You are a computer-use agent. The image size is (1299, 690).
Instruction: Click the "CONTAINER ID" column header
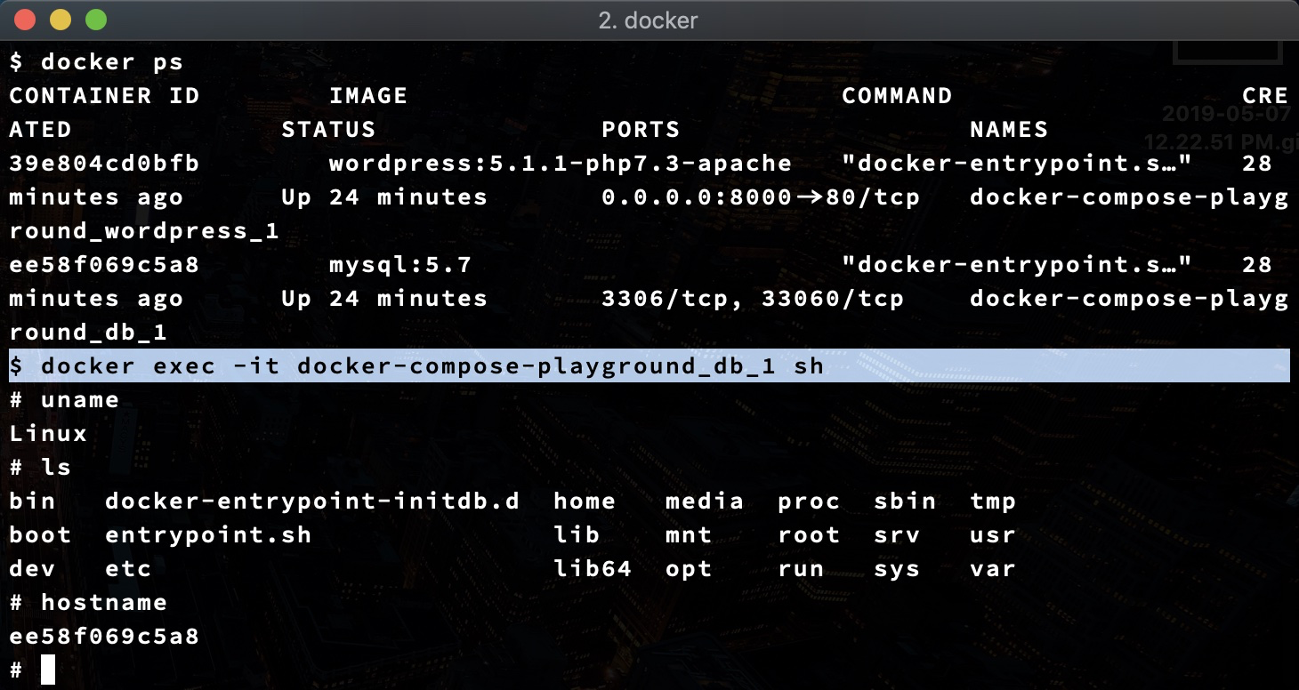(x=104, y=96)
